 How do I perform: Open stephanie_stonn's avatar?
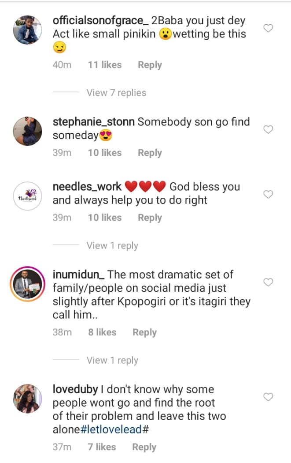[28, 131]
